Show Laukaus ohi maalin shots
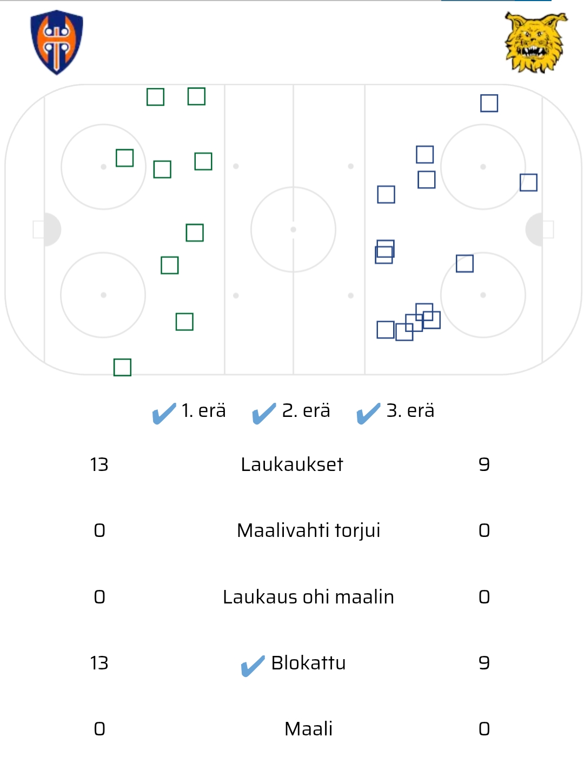Screen dimensions: 584x770 (x=308, y=597)
